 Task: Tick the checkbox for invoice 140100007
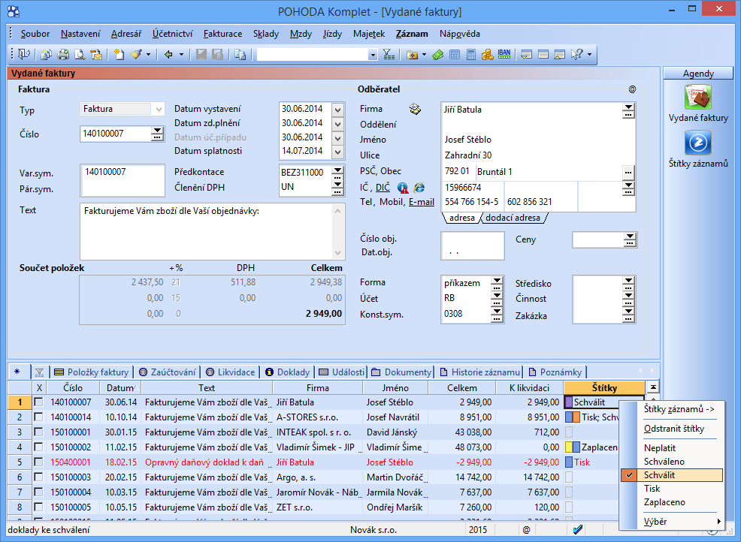click(39, 402)
